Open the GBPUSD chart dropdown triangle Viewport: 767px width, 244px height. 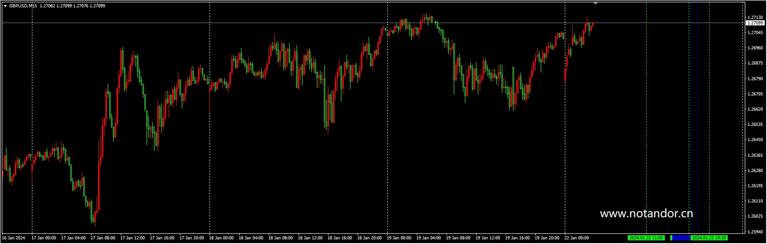[x=5, y=6]
